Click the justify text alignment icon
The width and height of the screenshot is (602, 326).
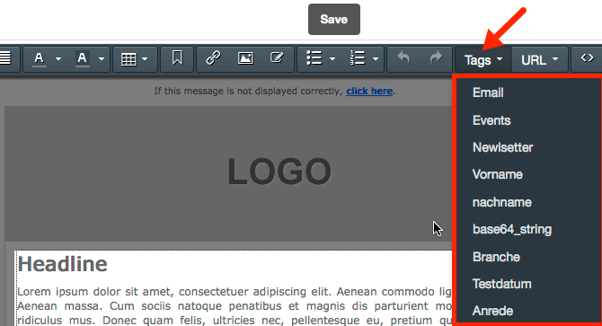(5, 58)
